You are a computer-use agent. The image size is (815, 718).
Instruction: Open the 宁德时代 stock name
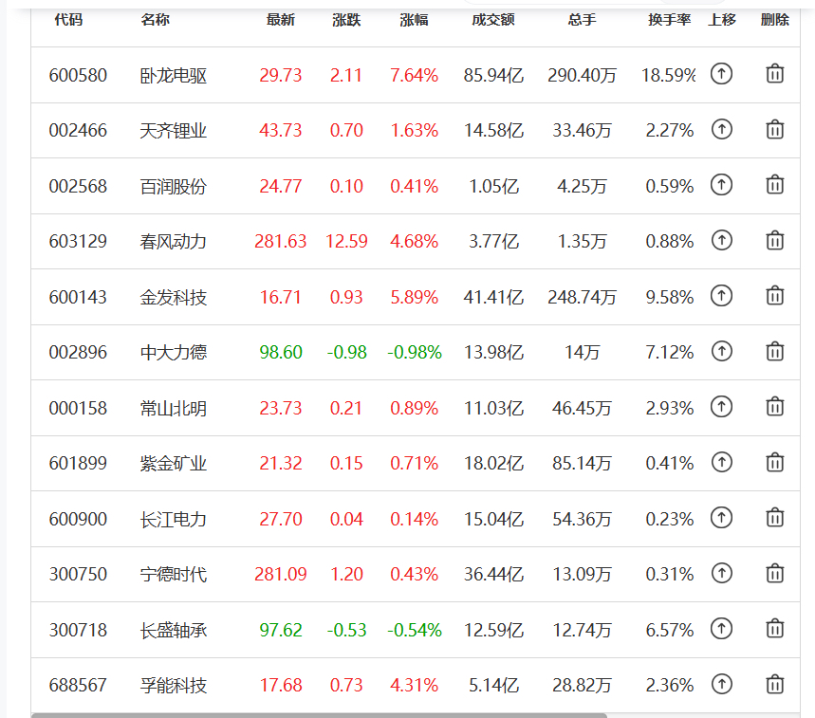click(173, 574)
